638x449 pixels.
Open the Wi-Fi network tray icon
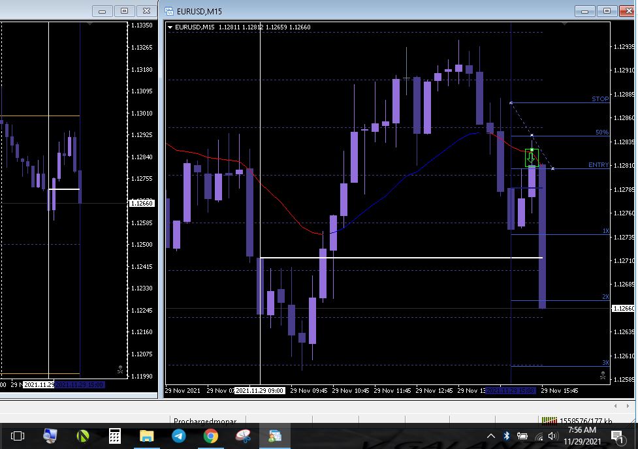coord(539,437)
